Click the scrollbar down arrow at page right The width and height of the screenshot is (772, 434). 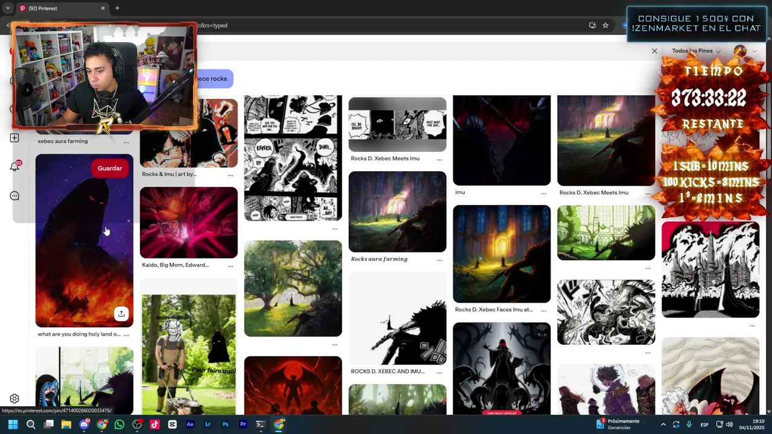click(768, 411)
